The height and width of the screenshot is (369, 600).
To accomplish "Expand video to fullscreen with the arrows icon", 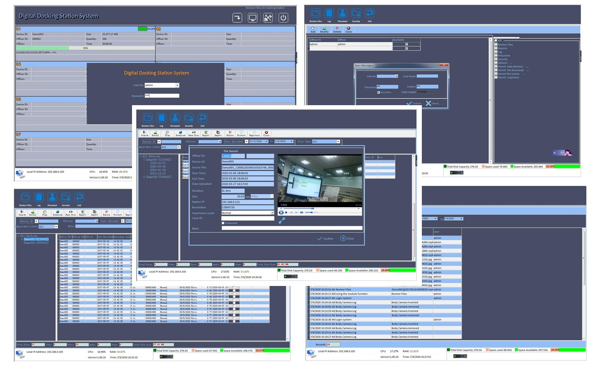I will point(282,221).
